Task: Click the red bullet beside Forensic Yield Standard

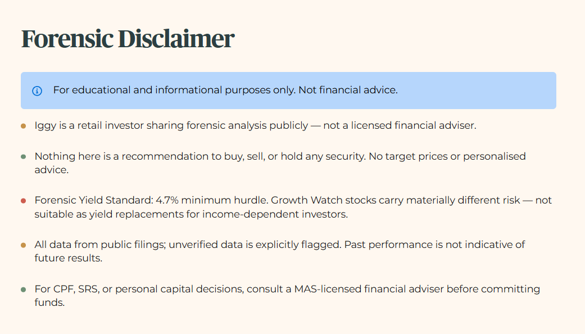Action: 24,201
